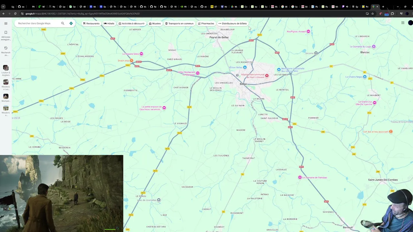Bookmark this page with star icon
413x232 pixels.
[x=373, y=14]
